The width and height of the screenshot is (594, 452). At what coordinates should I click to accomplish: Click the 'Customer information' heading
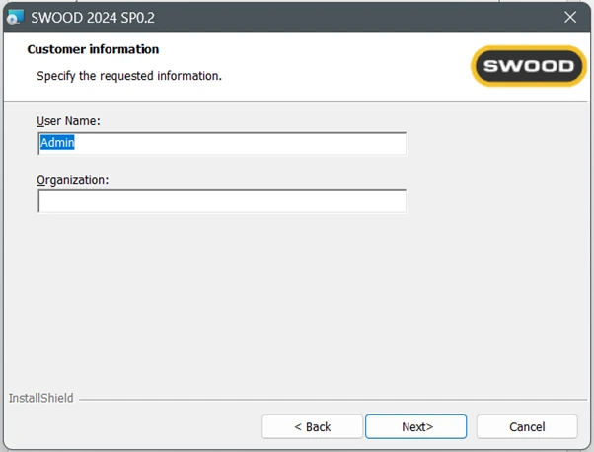[x=93, y=49]
